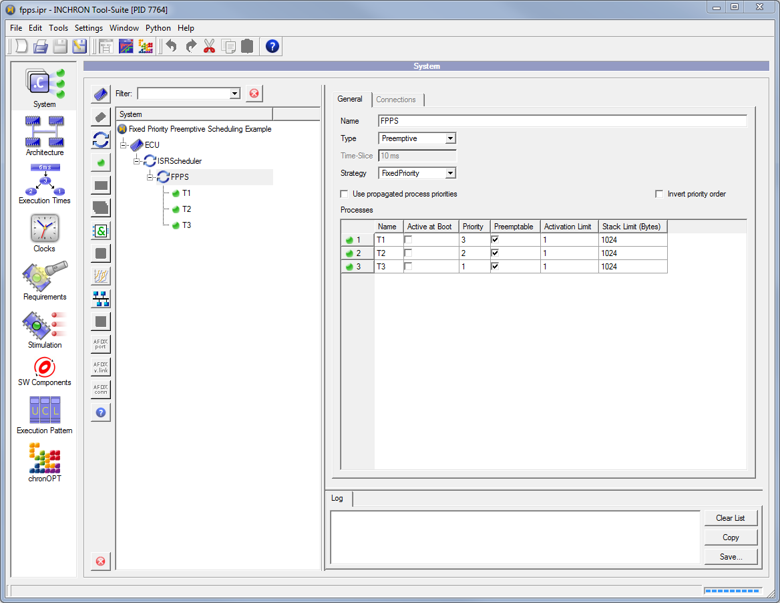Open the Tools menu

point(58,28)
